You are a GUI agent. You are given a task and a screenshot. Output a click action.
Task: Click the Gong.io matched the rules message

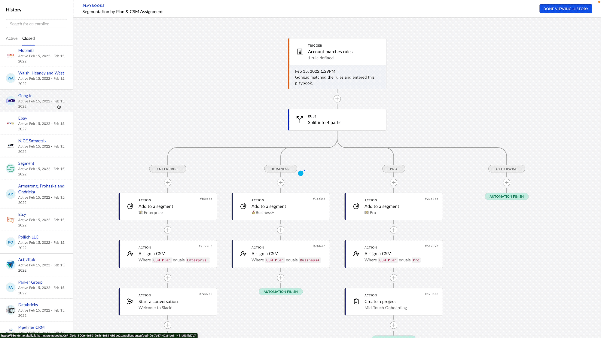point(335,80)
